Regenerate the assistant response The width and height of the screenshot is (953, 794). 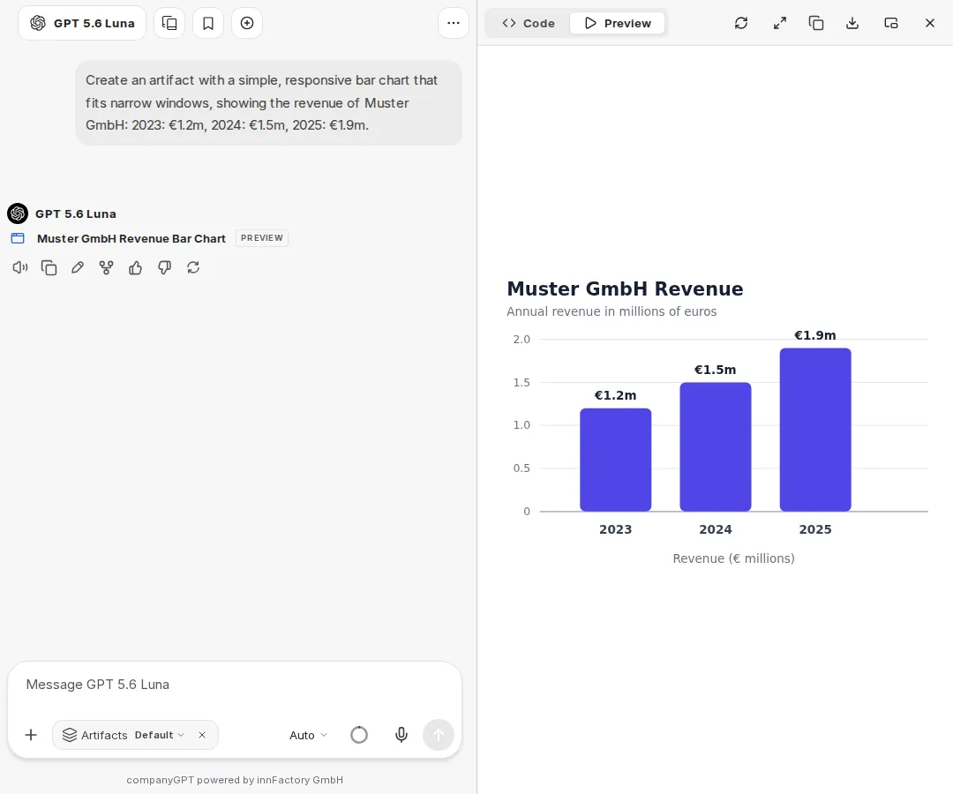193,267
